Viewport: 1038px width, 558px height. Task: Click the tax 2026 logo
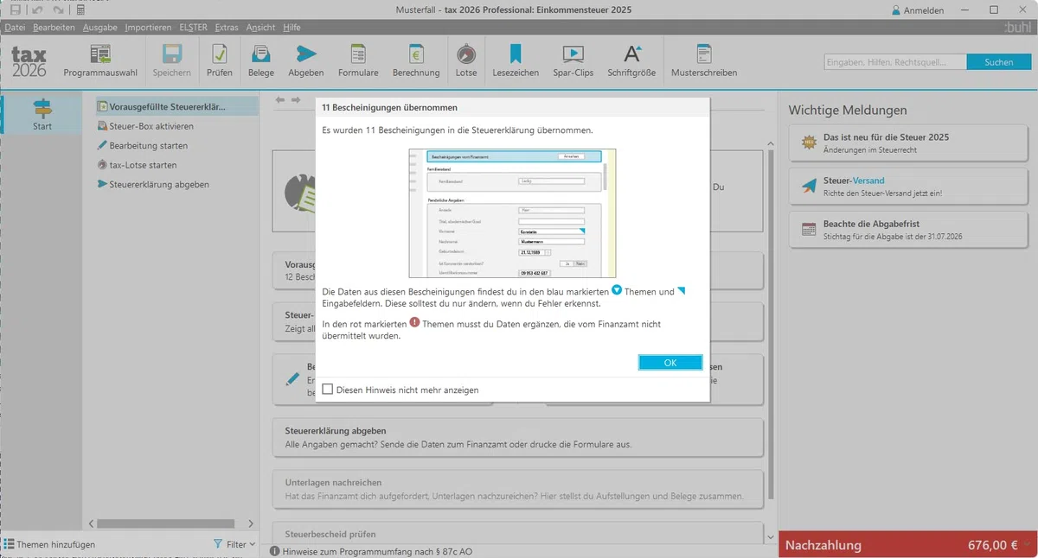(29, 62)
